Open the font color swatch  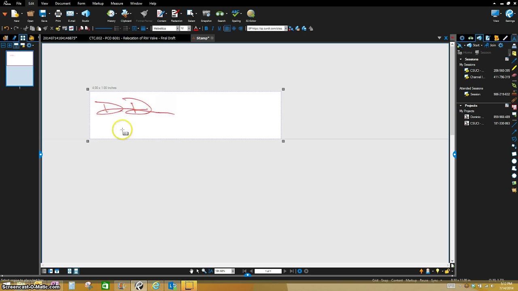(x=195, y=28)
